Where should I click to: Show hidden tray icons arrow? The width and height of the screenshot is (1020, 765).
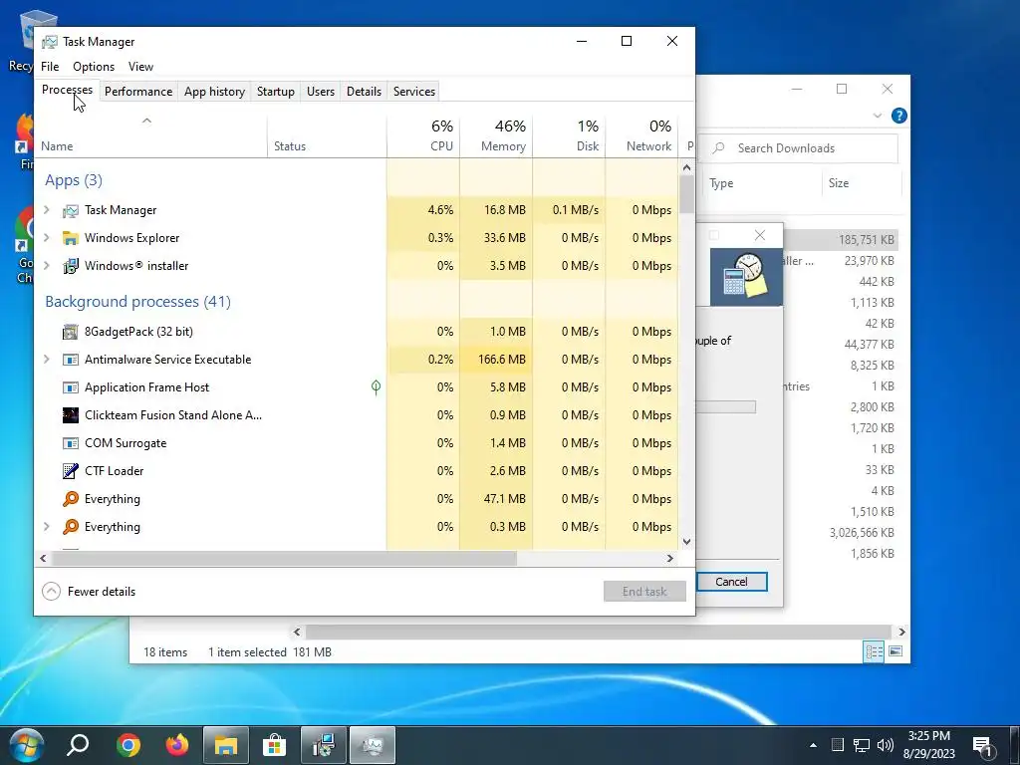[x=813, y=745]
